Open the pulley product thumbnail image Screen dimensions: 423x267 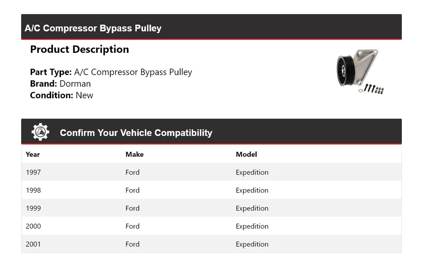(360, 71)
